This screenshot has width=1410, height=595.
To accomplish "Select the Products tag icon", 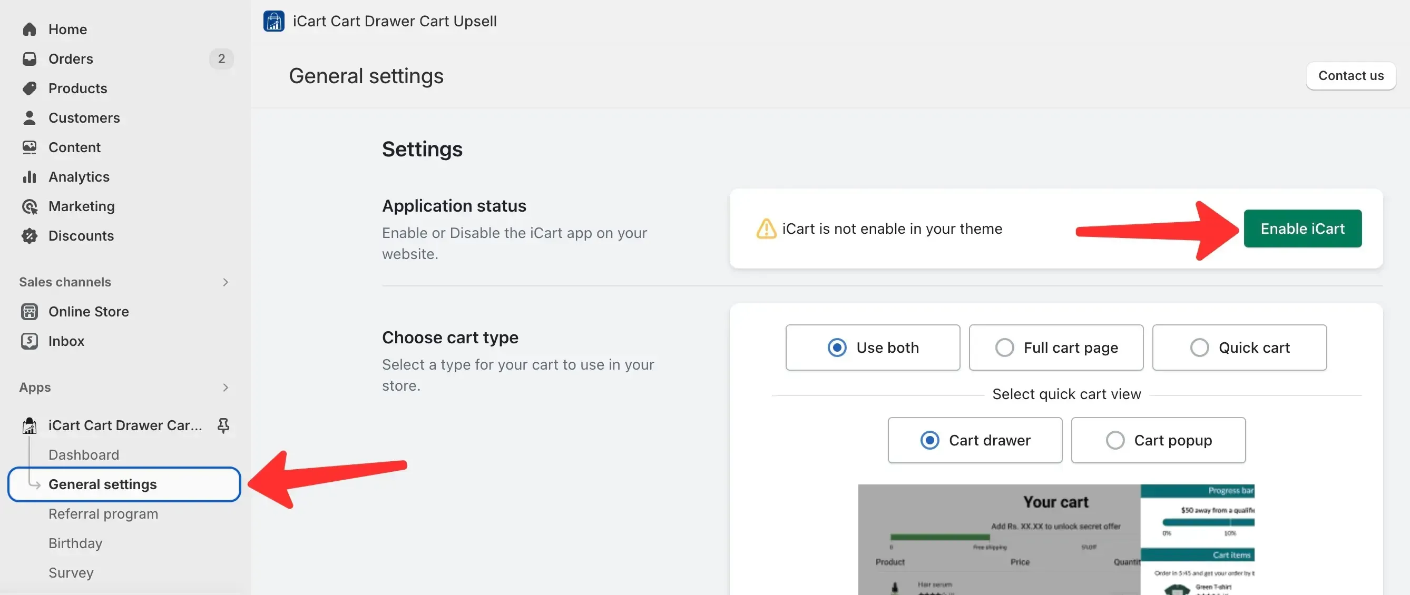I will (x=30, y=88).
